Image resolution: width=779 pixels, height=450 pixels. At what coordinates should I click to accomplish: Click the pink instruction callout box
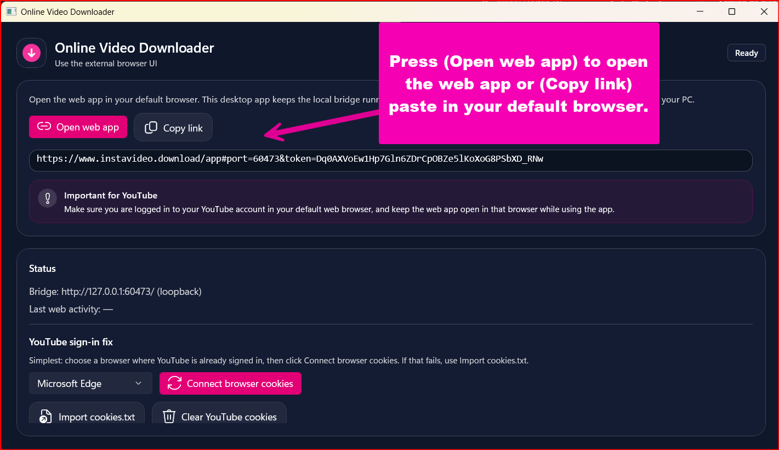[x=519, y=83]
